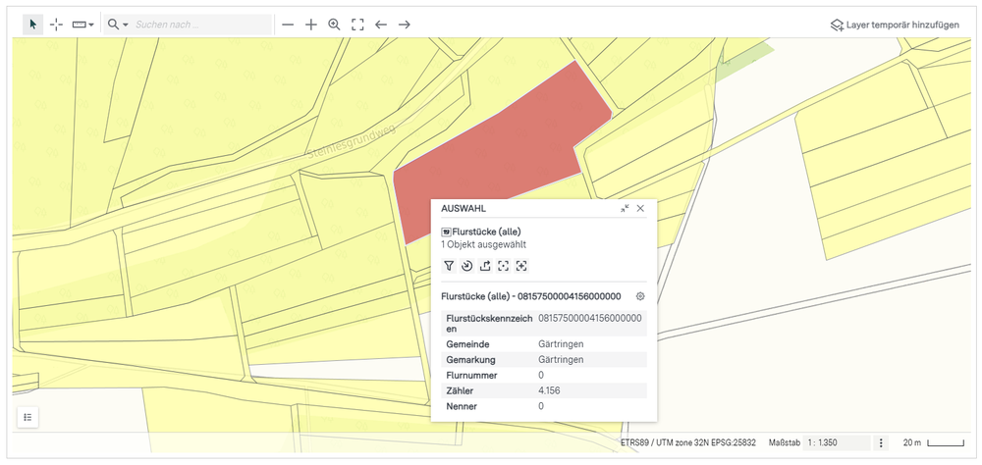Viewport: 982px width, 465px height.
Task: Edit the Maßstab scale field 1:1.350
Action: 836,442
